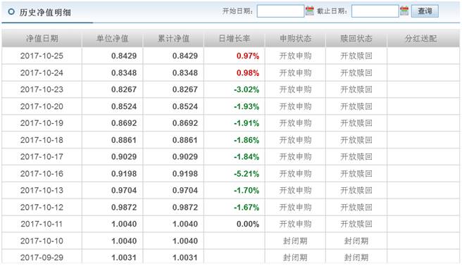Click 开放申购 in the 2017-10-25 row
This screenshot has width=462, height=266.
pyautogui.click(x=295, y=56)
